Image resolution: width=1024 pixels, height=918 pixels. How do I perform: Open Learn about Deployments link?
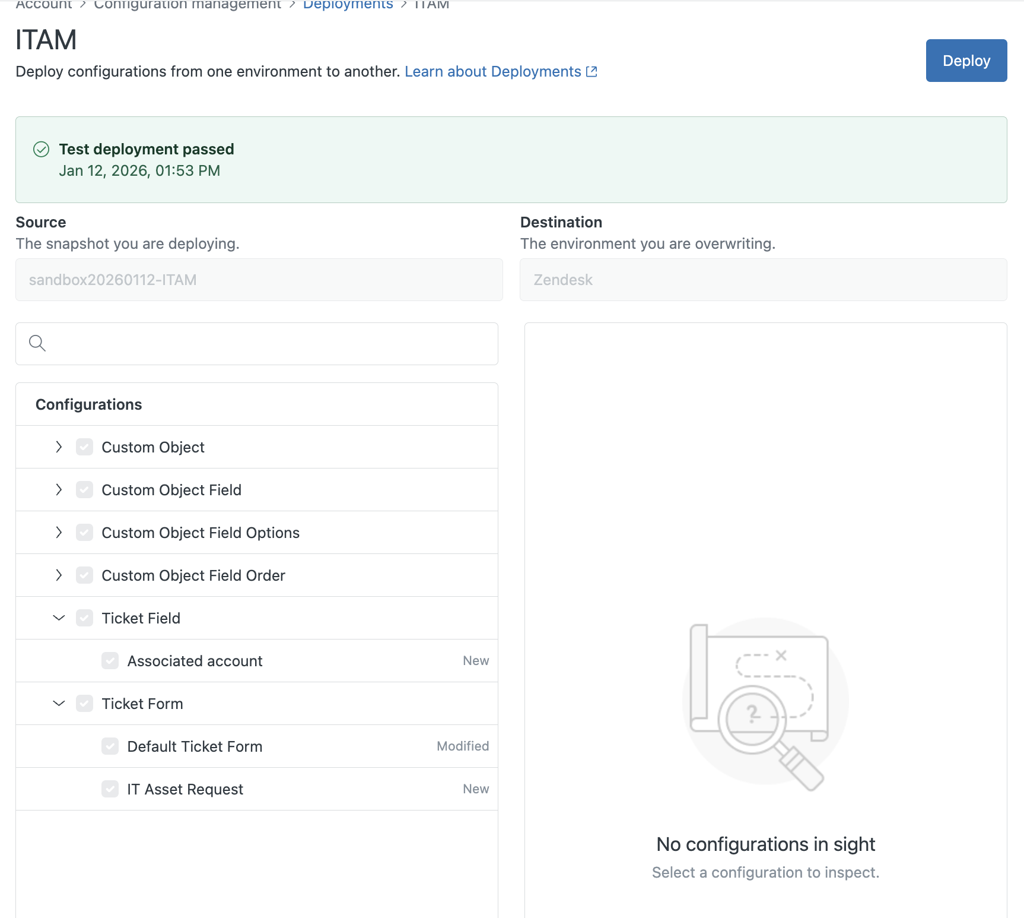[x=492, y=72]
